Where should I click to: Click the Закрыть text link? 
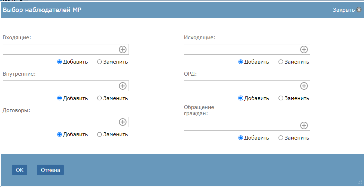(344, 10)
